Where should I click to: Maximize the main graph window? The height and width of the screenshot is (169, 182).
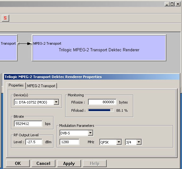pos(172,4)
